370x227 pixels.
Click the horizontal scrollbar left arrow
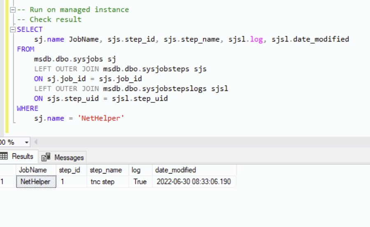click(36, 142)
